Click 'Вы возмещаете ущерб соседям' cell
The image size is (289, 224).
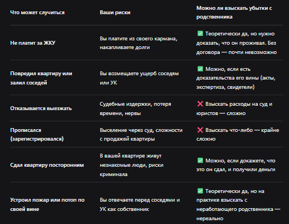139,78
